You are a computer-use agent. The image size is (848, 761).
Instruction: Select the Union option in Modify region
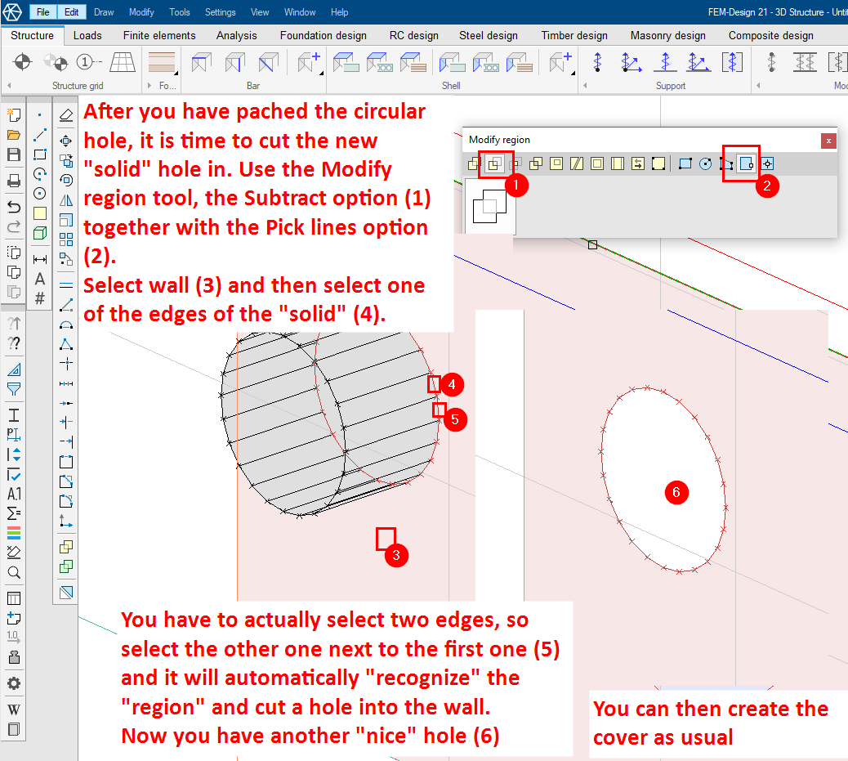pyautogui.click(x=474, y=164)
